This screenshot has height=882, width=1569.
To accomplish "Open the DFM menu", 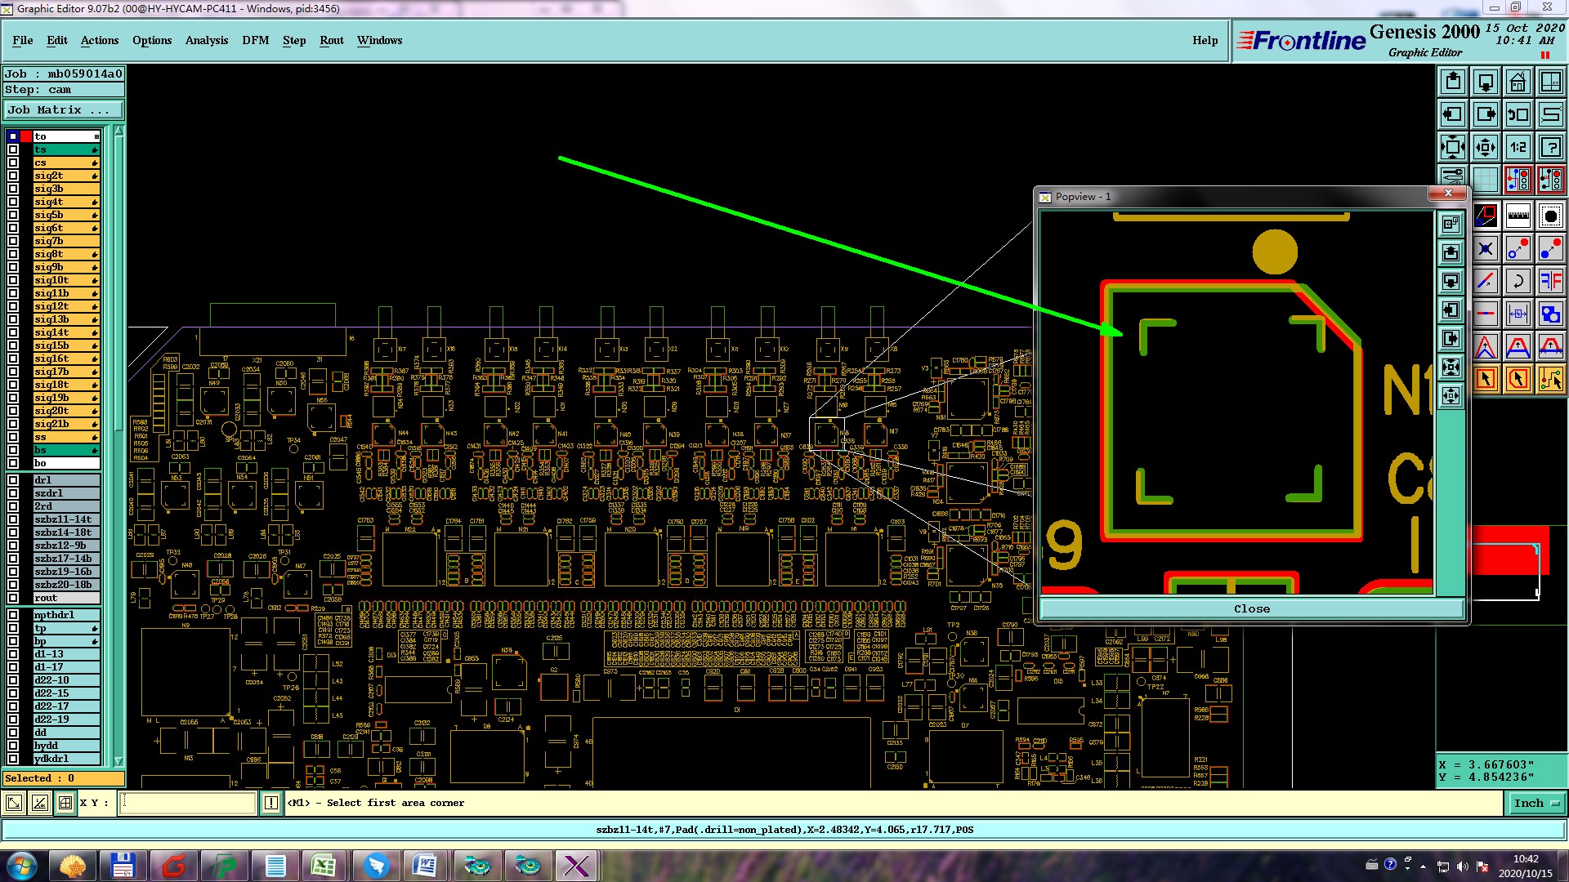I will (255, 40).
